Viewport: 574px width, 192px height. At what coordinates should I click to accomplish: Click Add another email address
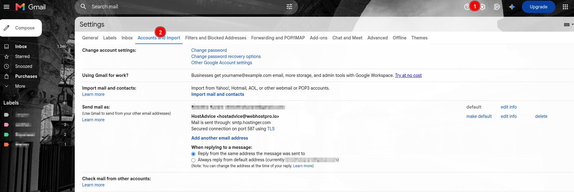[x=220, y=138]
